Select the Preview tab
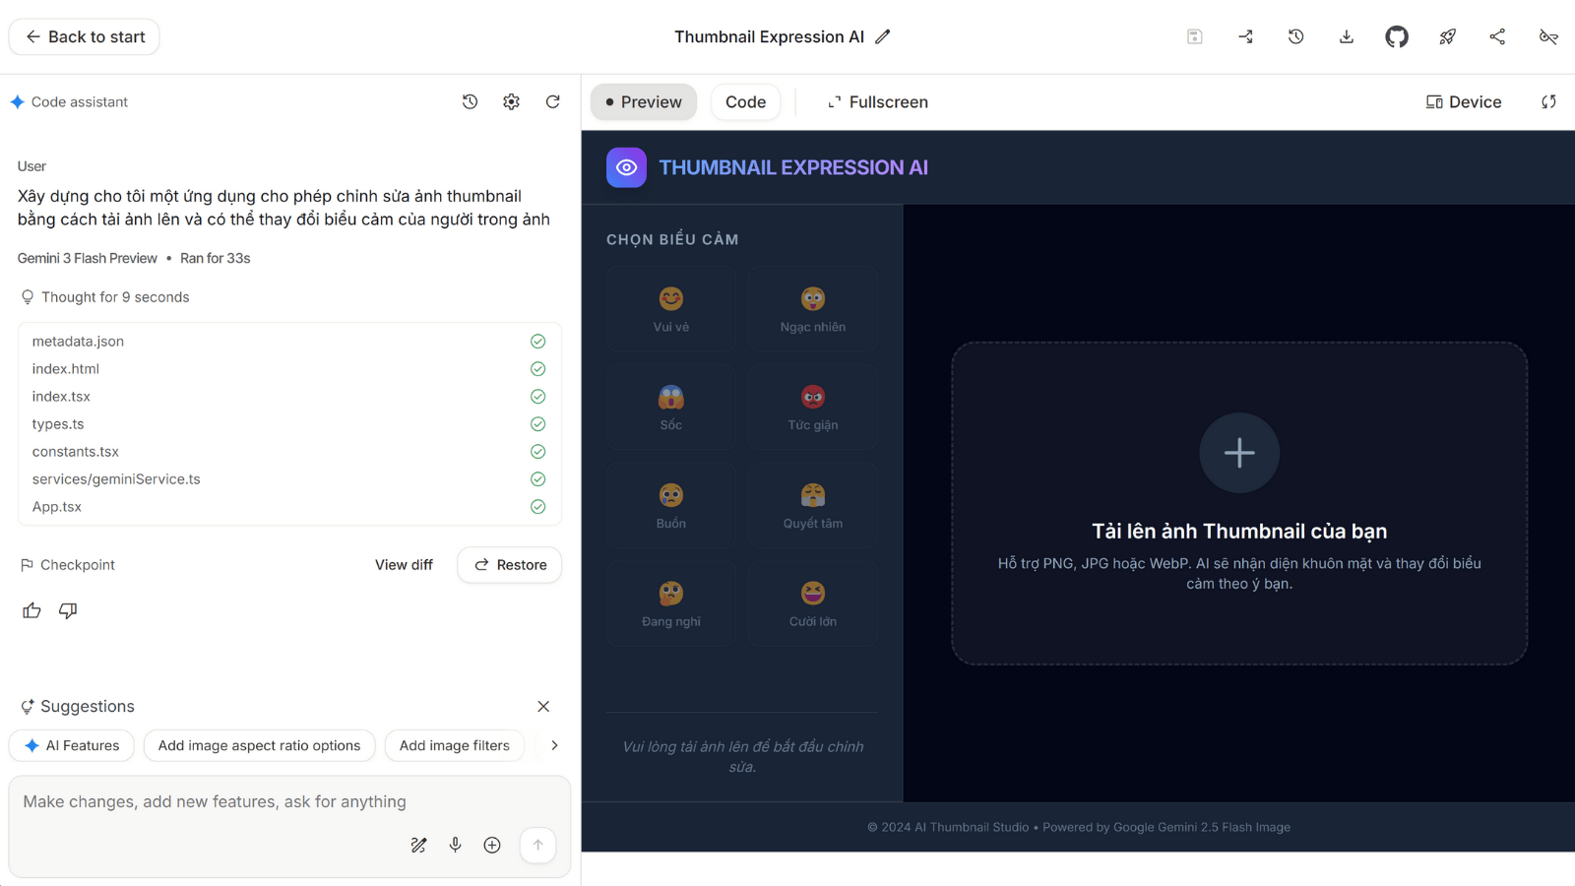Image resolution: width=1575 pixels, height=886 pixels. [643, 101]
